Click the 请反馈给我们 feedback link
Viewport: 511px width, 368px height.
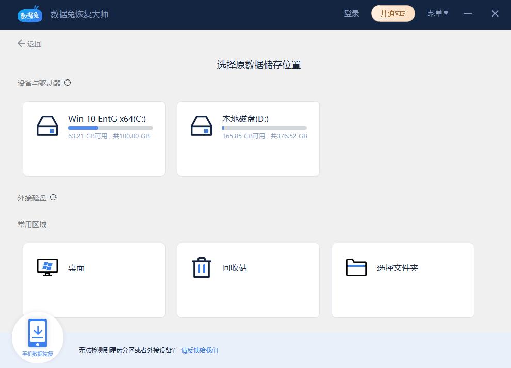[x=199, y=350]
